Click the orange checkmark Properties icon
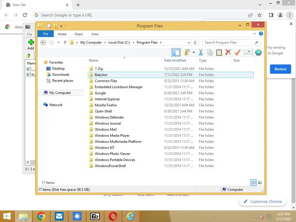Image resolution: width=296 pixels, height=222 pixels. point(237,52)
